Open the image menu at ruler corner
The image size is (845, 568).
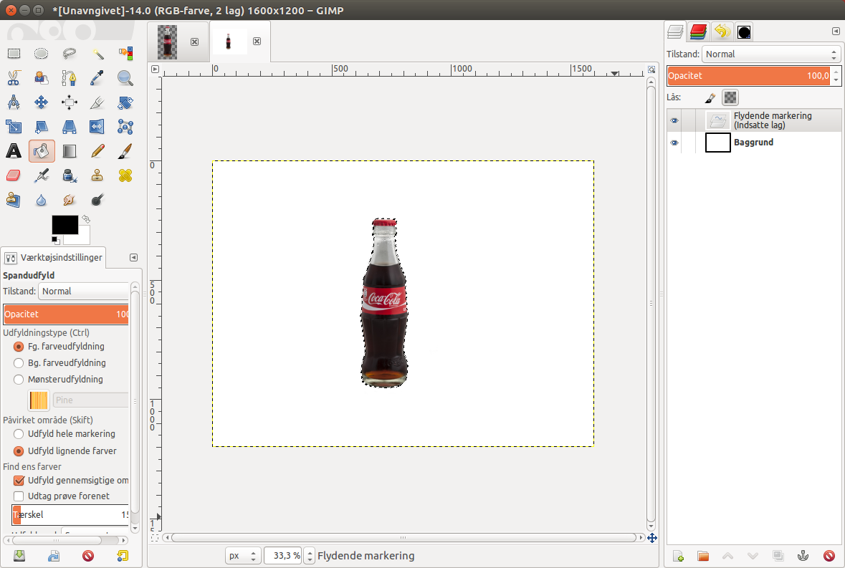click(156, 69)
